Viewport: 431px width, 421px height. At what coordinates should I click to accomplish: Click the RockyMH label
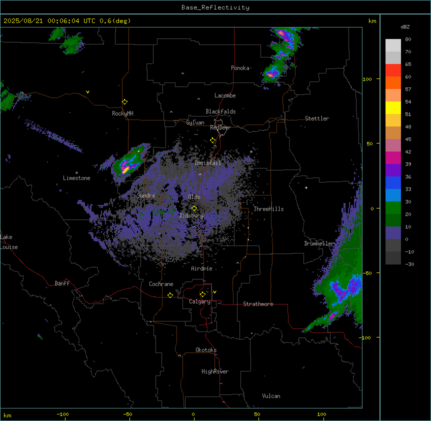point(122,113)
